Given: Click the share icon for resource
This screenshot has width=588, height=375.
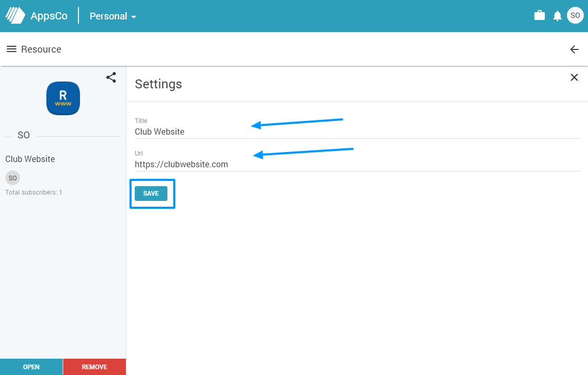Looking at the screenshot, I should (x=111, y=77).
